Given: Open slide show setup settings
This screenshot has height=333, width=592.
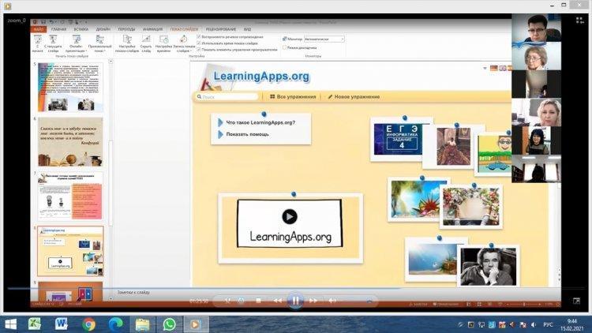Looking at the screenshot, I should click(x=127, y=43).
